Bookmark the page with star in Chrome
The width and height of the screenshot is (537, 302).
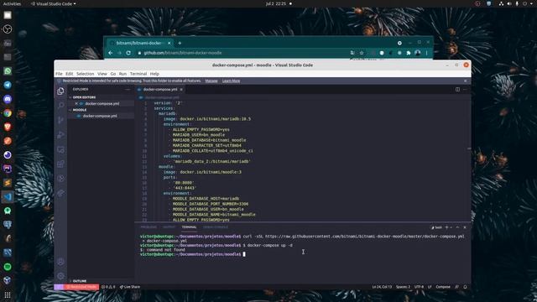pos(362,53)
